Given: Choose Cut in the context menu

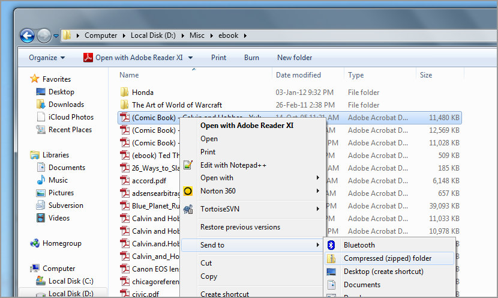Looking at the screenshot, I should tap(206, 263).
